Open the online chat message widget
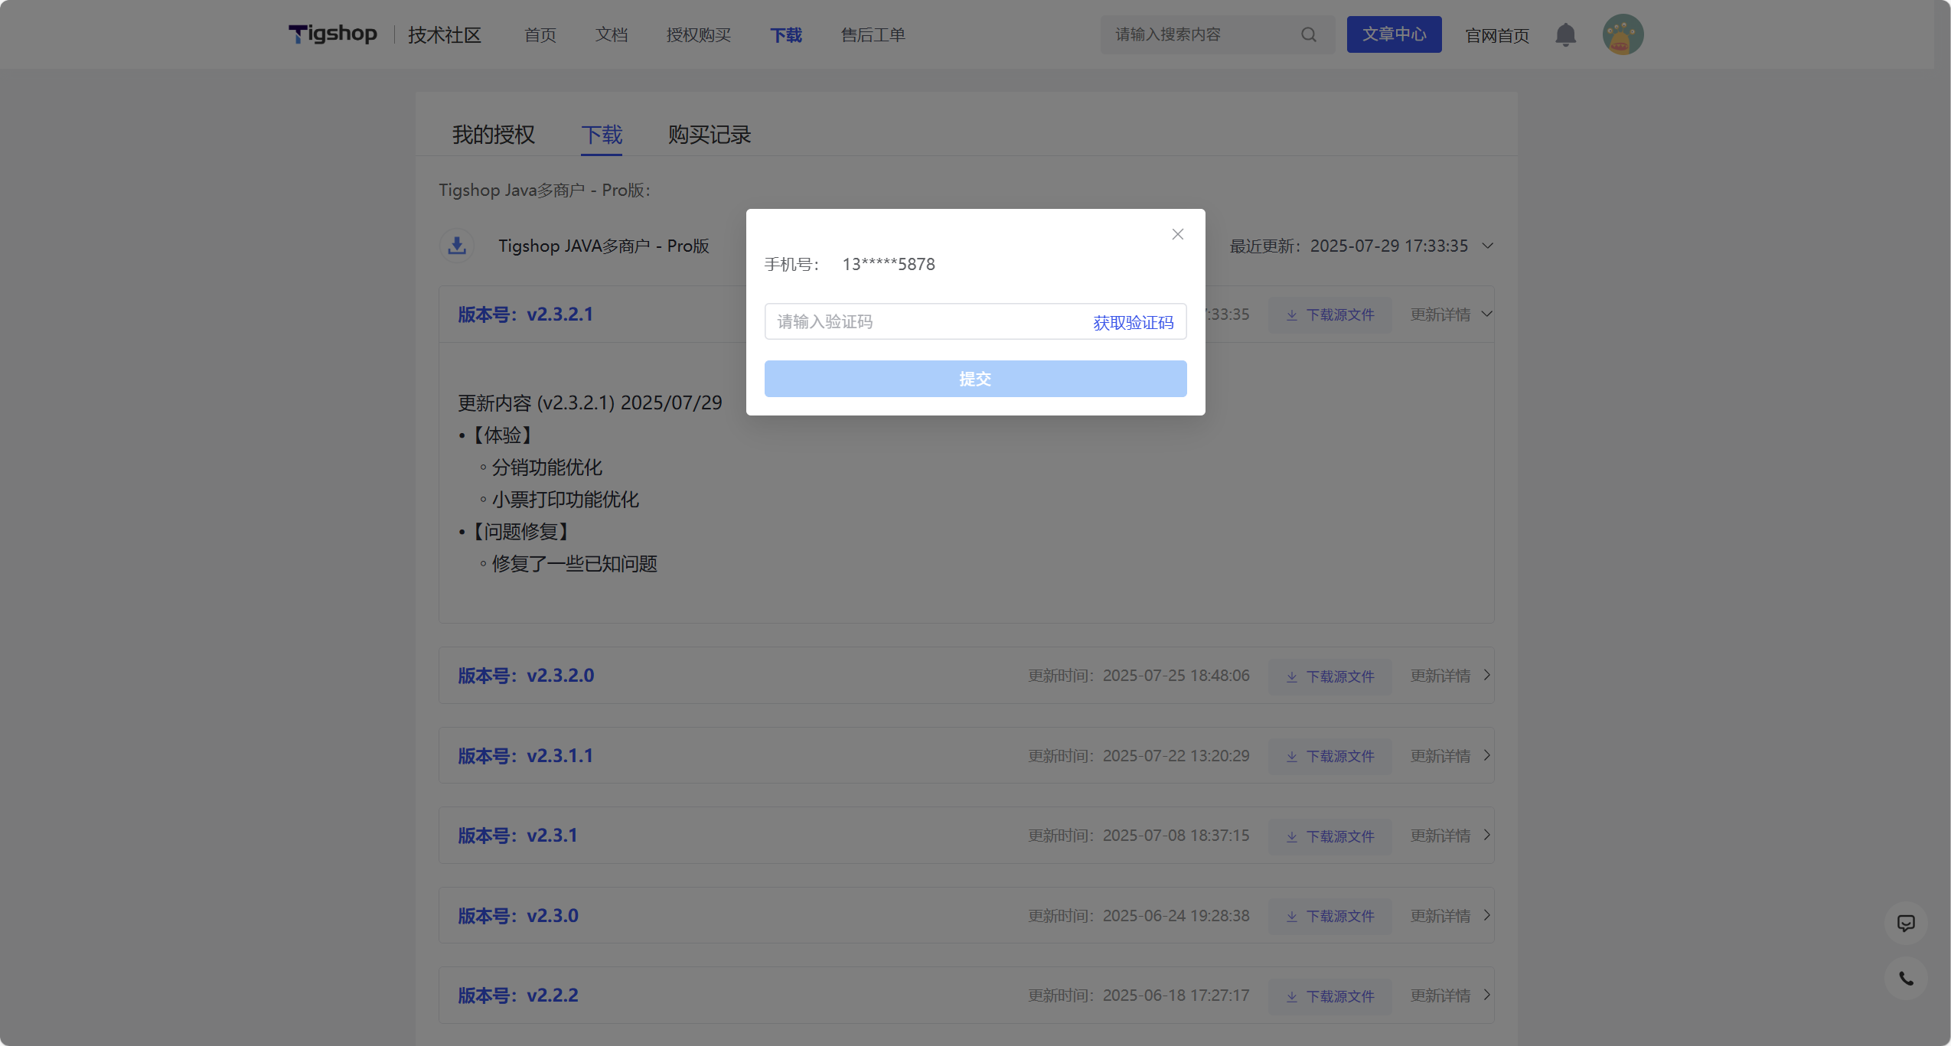The height and width of the screenshot is (1046, 1951). 1906,923
